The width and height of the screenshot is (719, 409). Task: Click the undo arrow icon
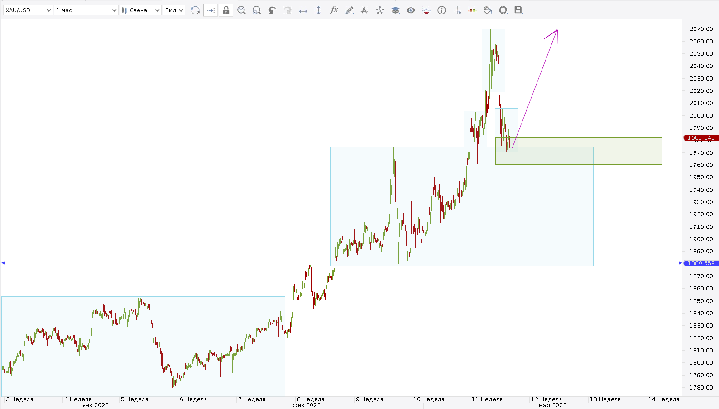[272, 10]
